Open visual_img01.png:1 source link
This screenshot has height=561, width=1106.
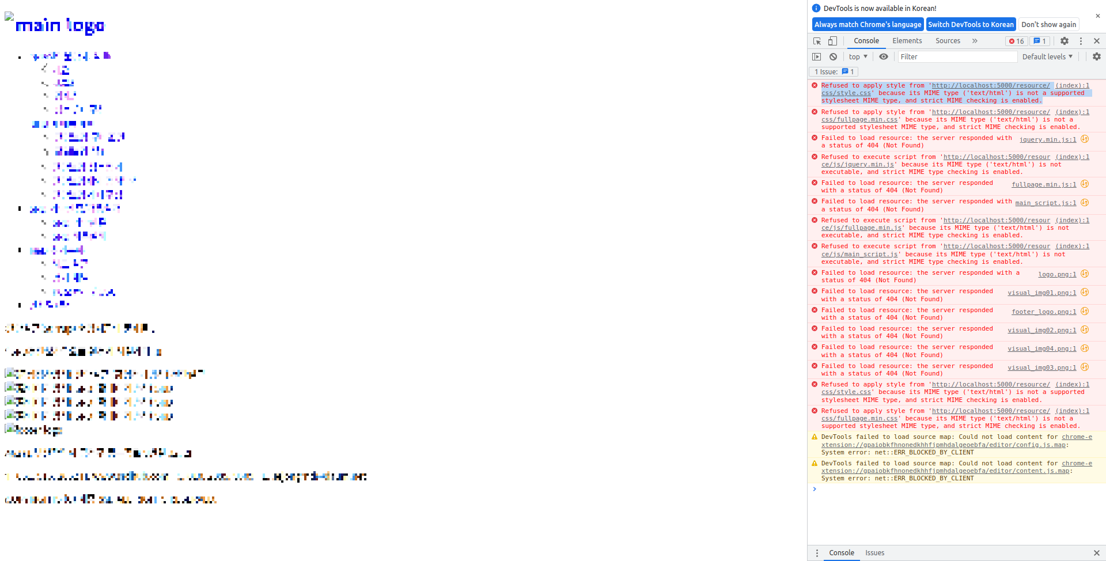[1041, 293]
